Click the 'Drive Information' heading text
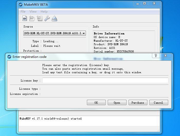Screen dimensions: 180x136 (x=109, y=33)
